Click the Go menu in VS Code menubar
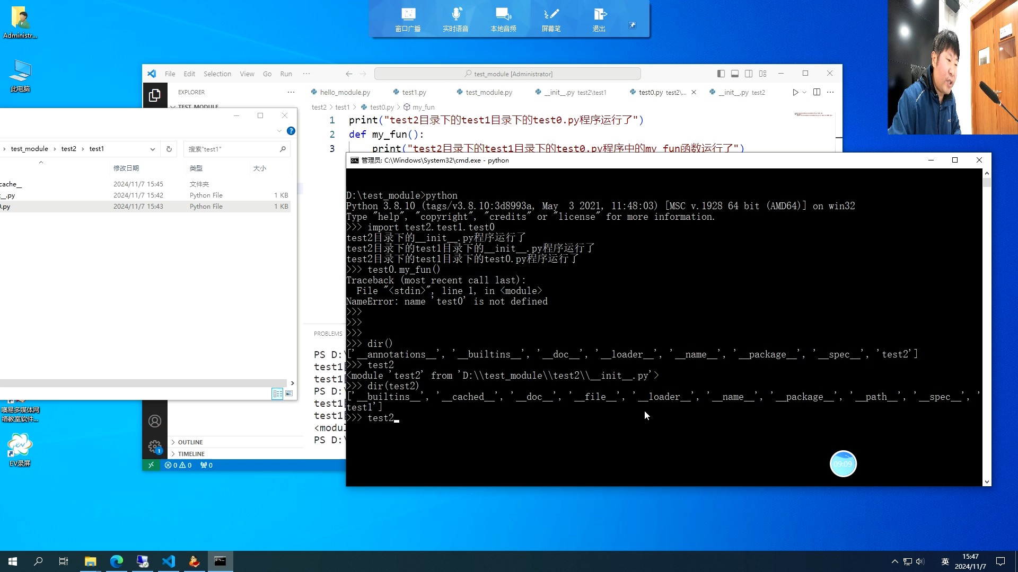The width and height of the screenshot is (1018, 572). 267,73
